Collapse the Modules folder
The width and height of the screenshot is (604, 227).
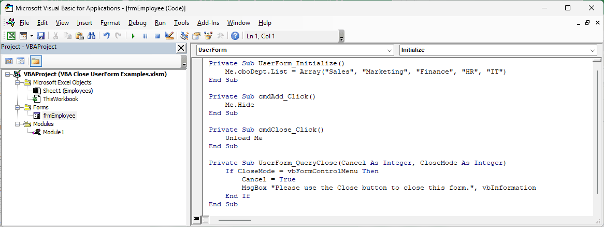coord(17,124)
